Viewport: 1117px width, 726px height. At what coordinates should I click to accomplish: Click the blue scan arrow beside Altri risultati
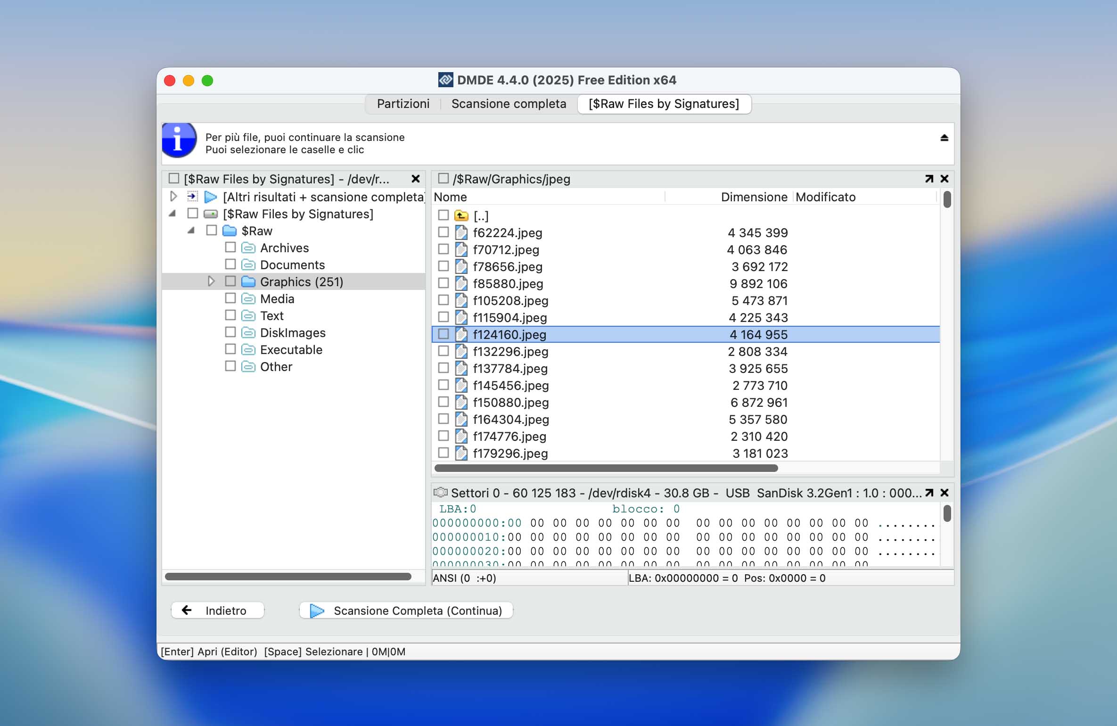tap(211, 197)
